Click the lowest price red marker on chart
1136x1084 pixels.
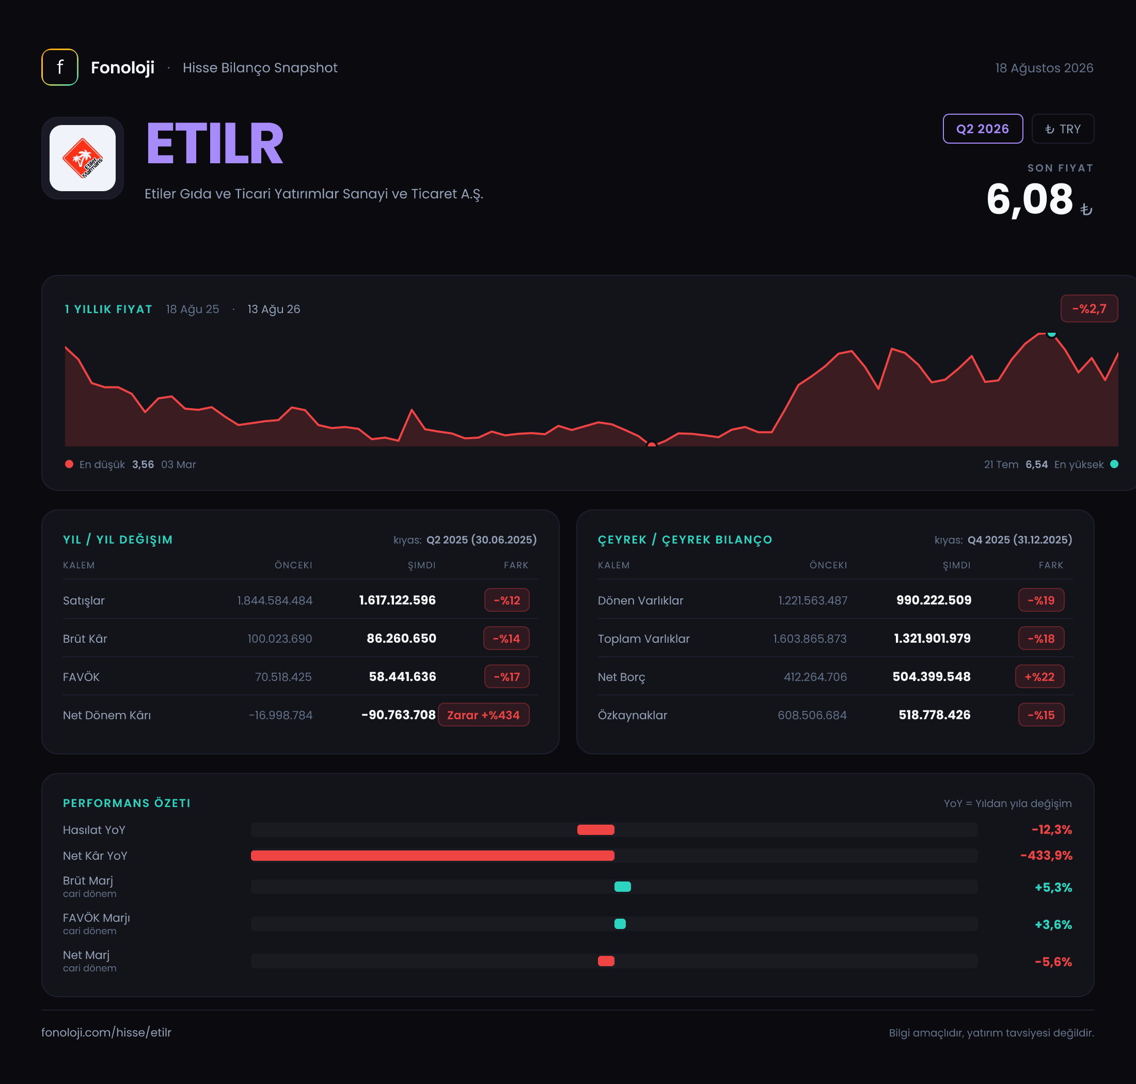(x=652, y=444)
